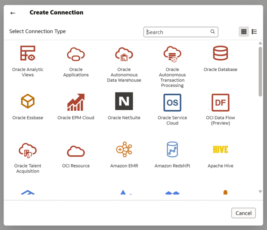Pick the OCI Data Flow DF icon
The height and width of the screenshot is (230, 267).
pos(220,102)
